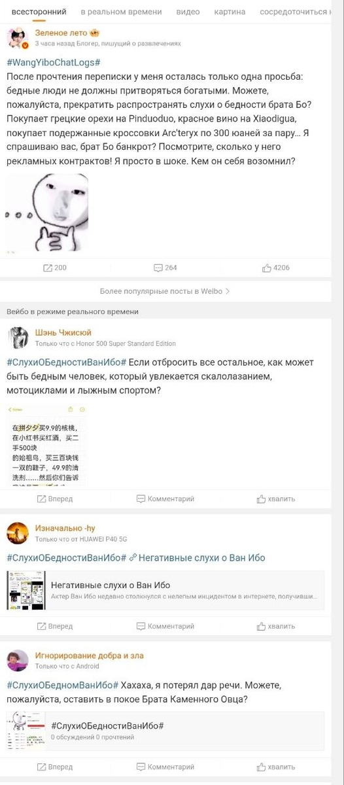View the thinking meme face image
Image resolution: width=344 pixels, height=785 pixels.
(47, 214)
